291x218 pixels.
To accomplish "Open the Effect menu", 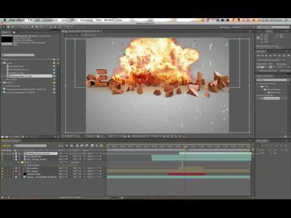I will pyautogui.click(x=74, y=20).
